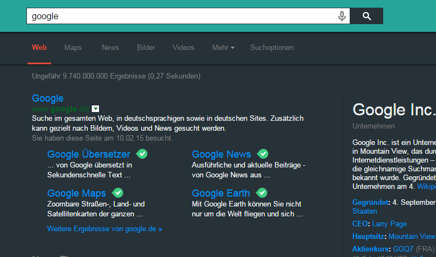Switch to the News tab
The image size is (436, 257).
[110, 48]
